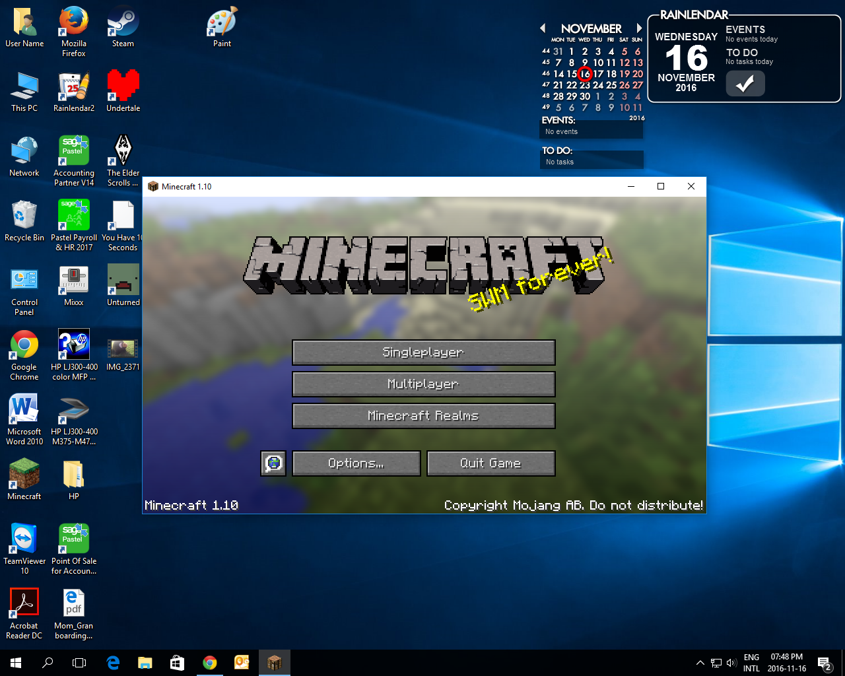The height and width of the screenshot is (676, 845).
Task: Go to previous month in calendar
Action: tap(543, 28)
